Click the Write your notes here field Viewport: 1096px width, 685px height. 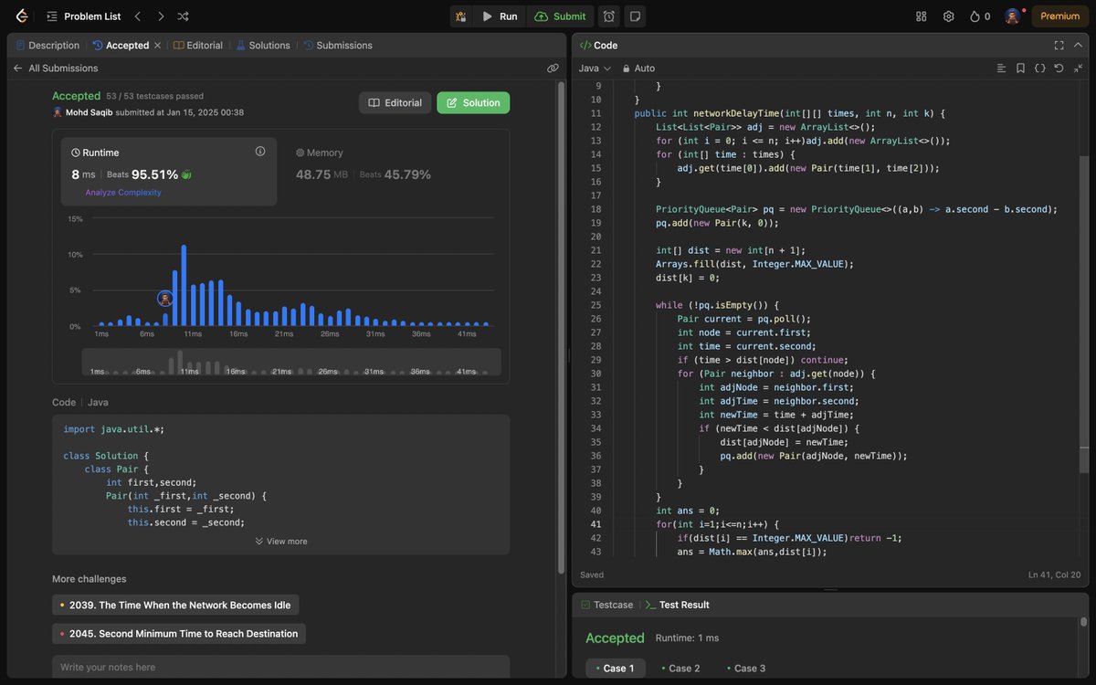click(x=280, y=667)
